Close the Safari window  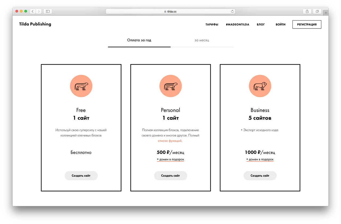(17, 11)
